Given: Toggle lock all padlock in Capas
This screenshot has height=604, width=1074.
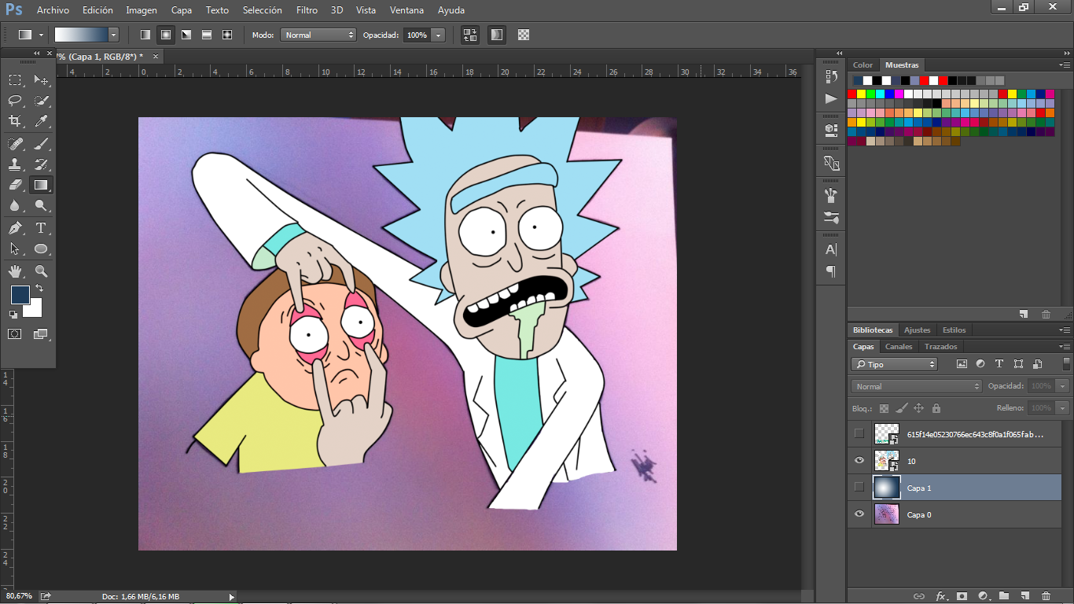Looking at the screenshot, I should click(x=936, y=408).
